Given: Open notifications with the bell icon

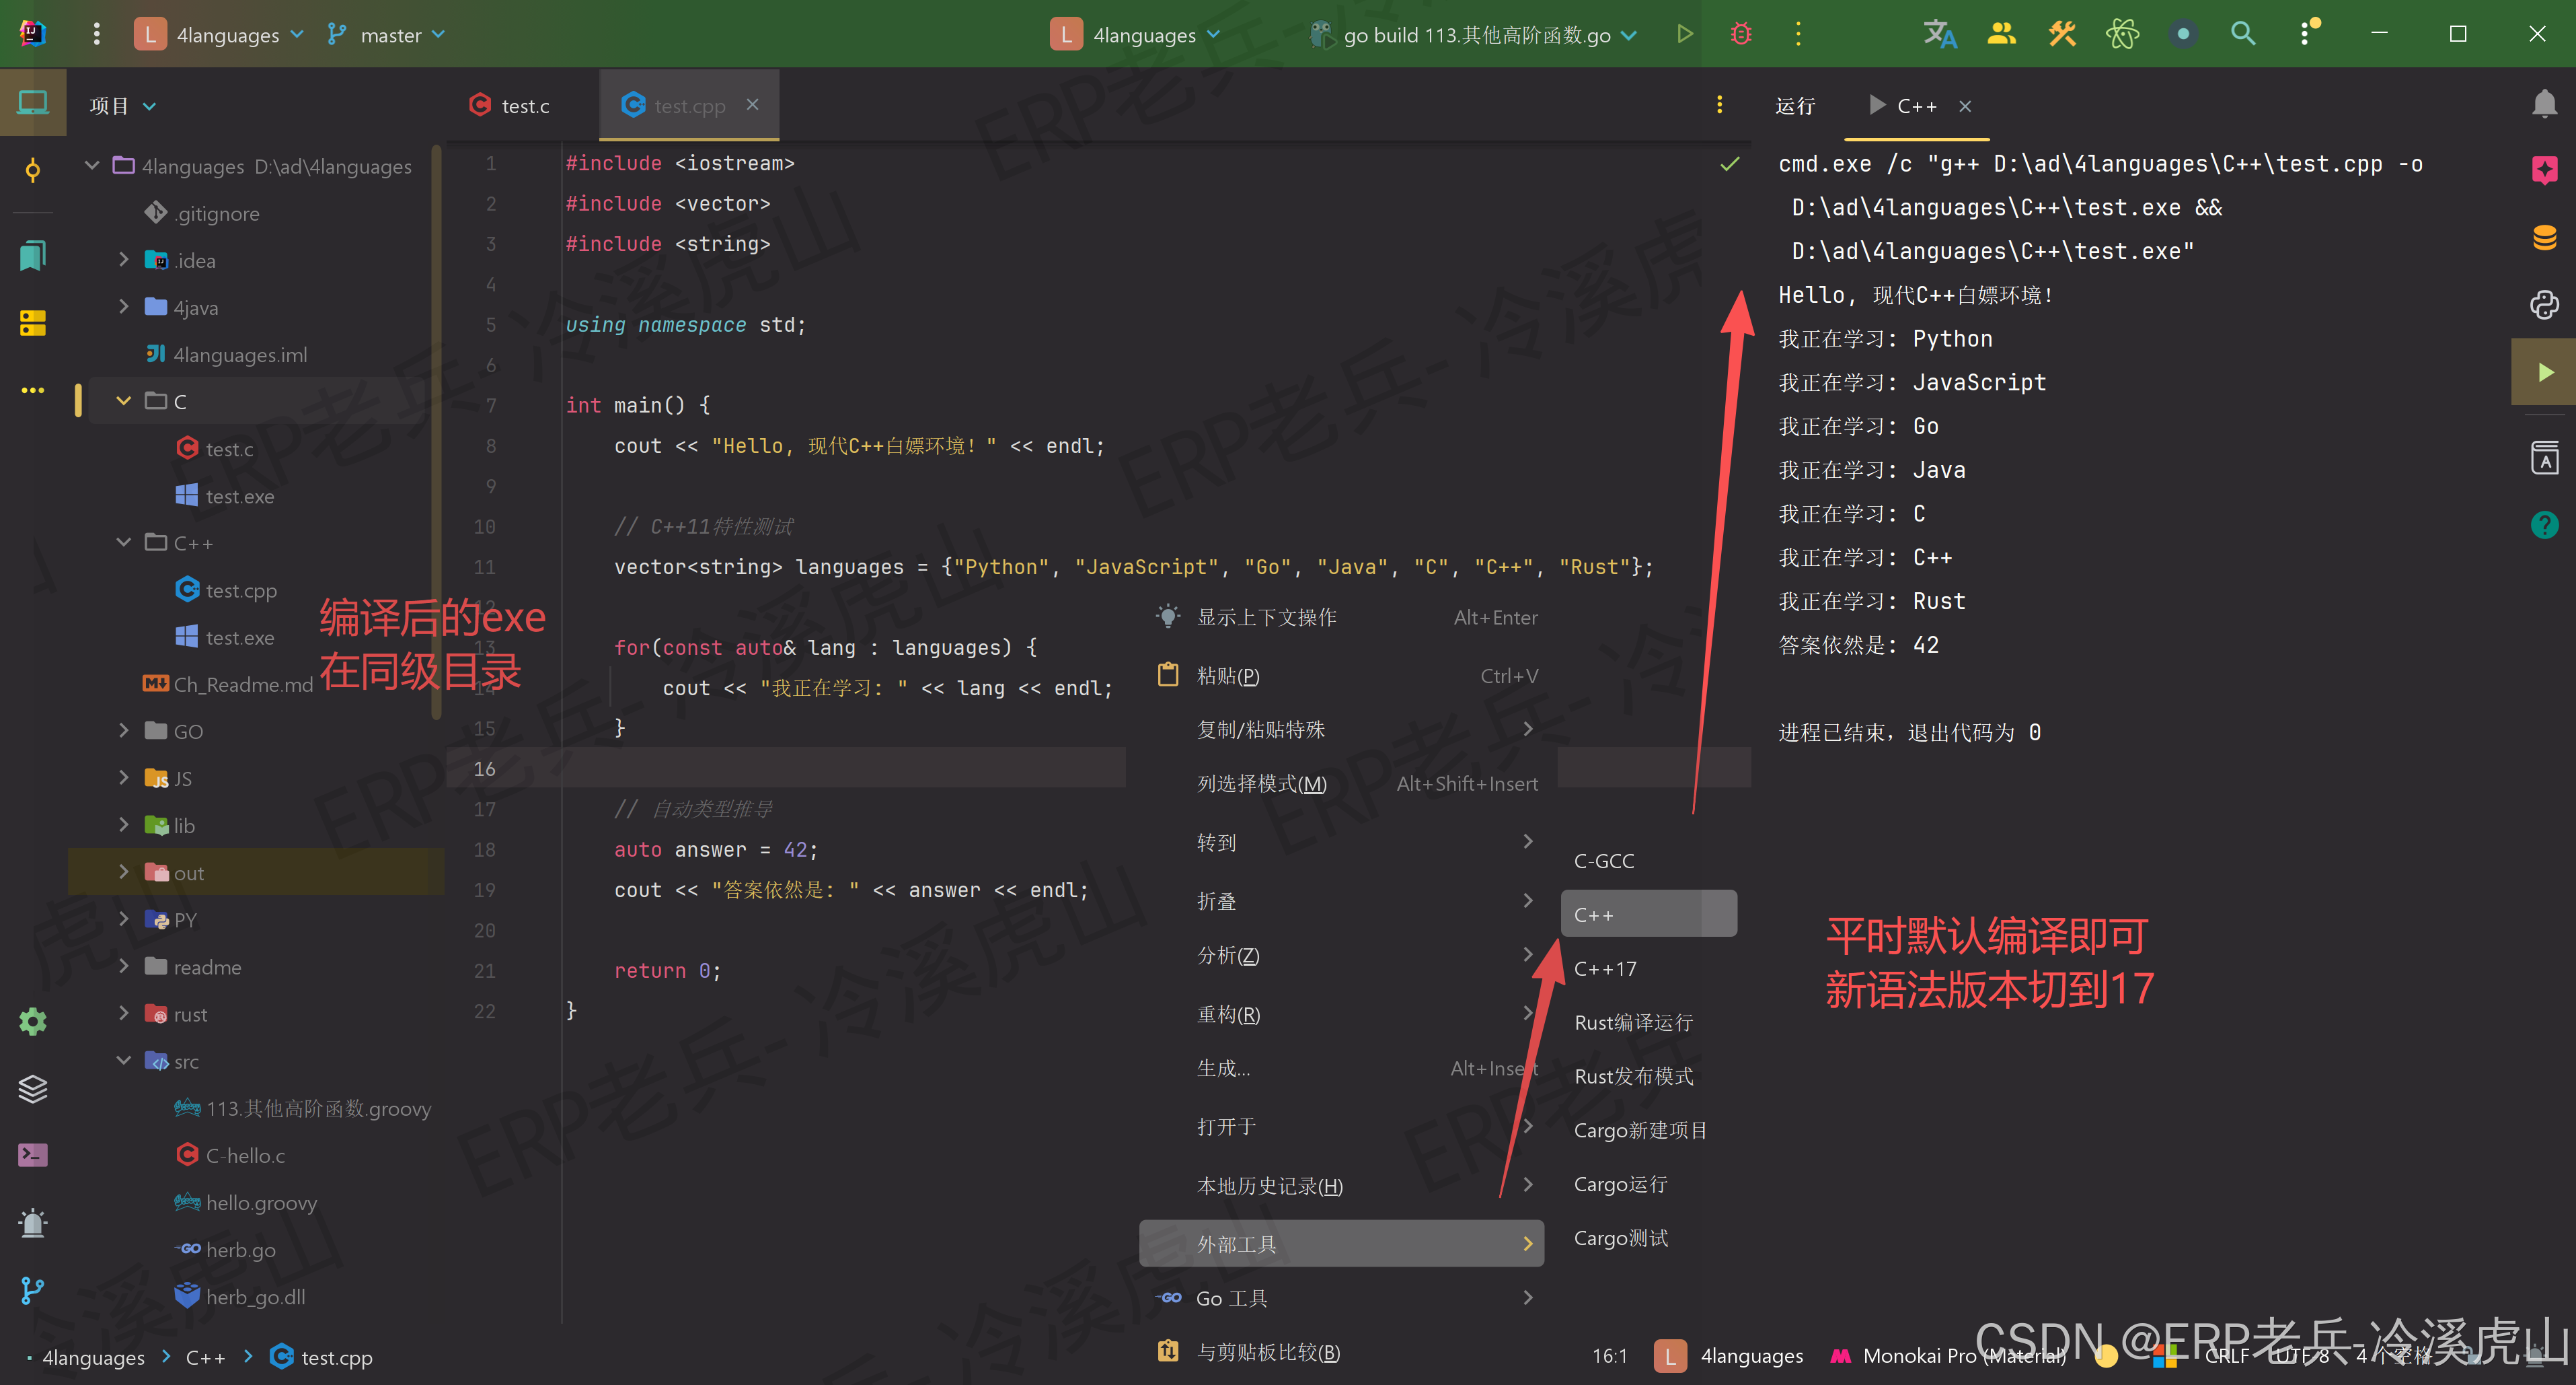Looking at the screenshot, I should coord(2545,103).
